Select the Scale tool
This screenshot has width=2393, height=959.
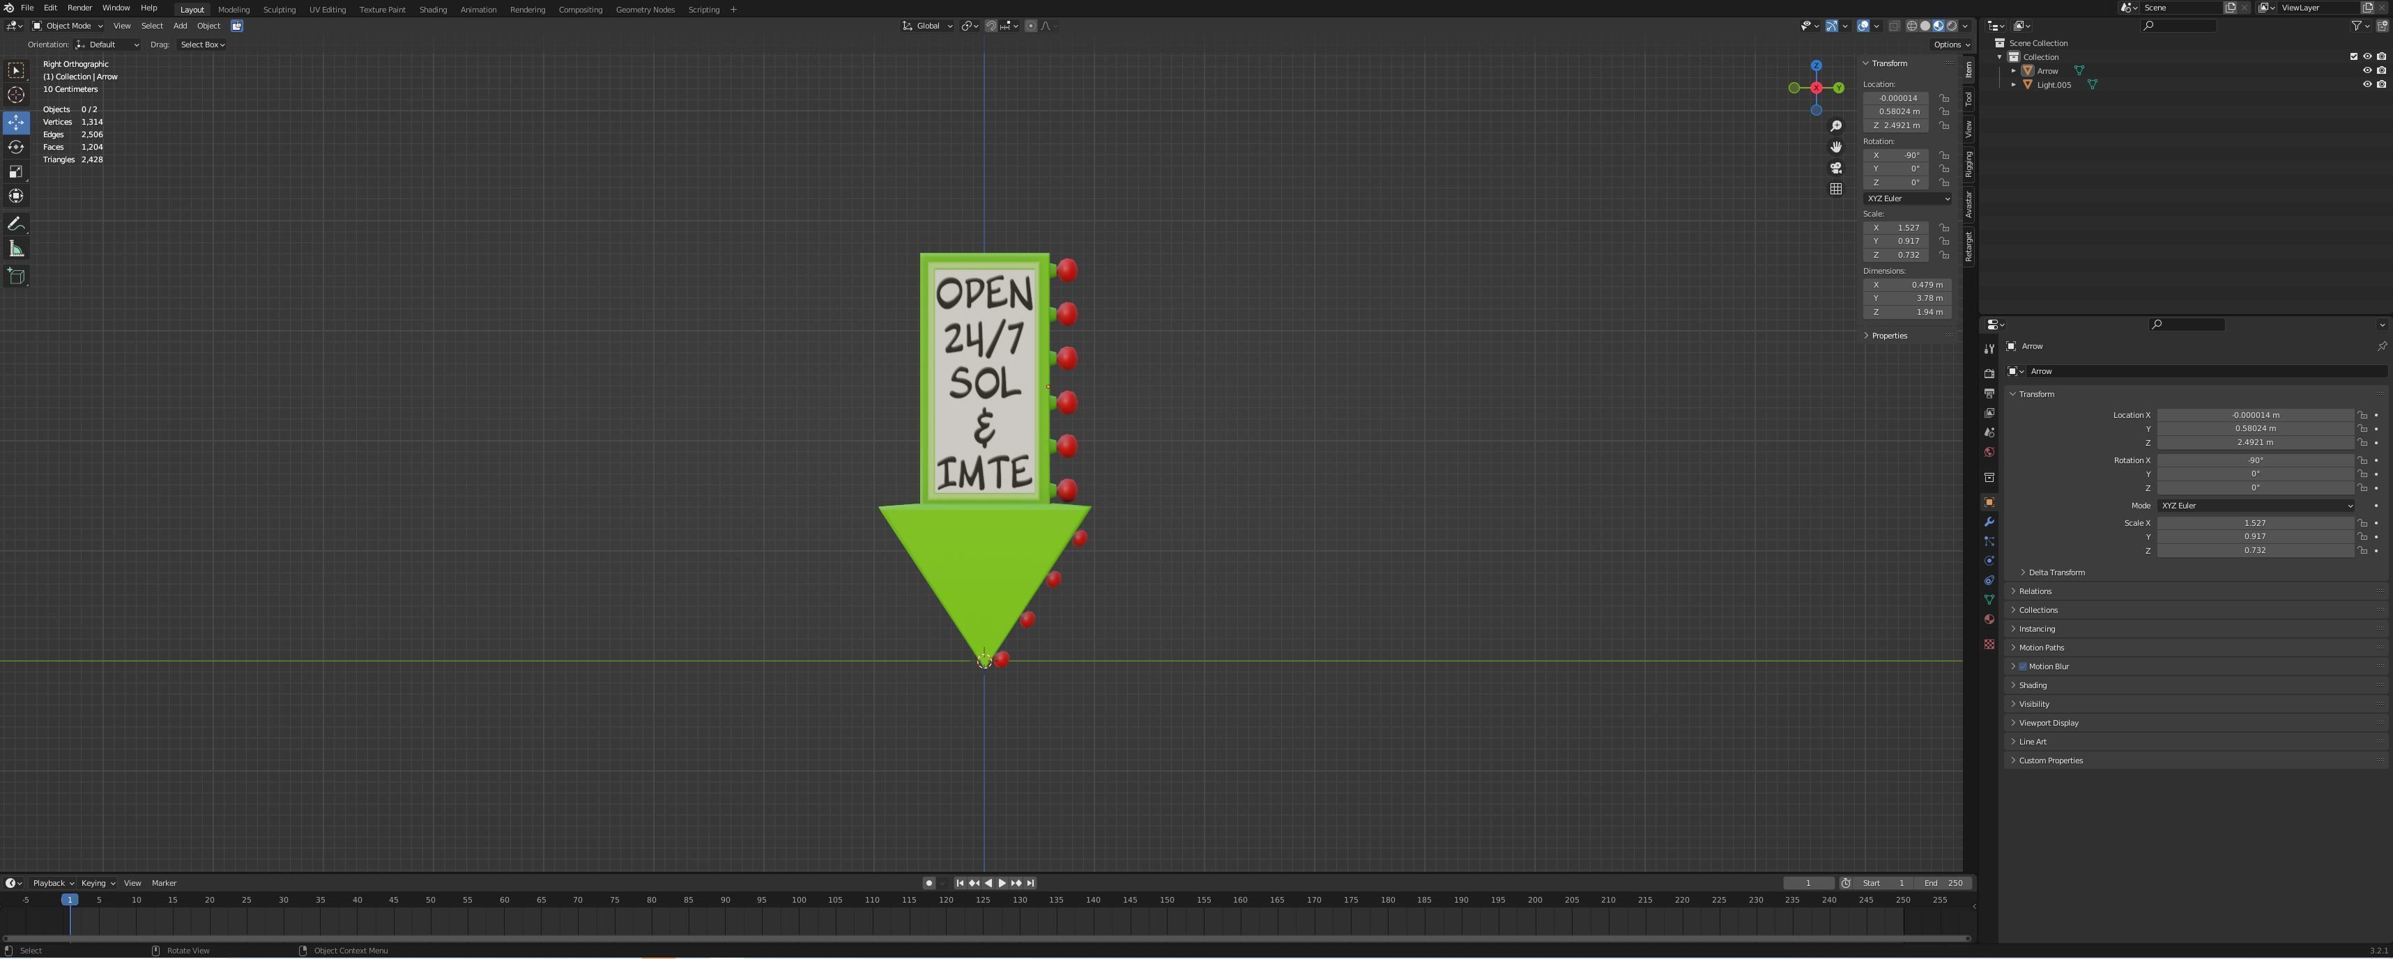[x=16, y=172]
